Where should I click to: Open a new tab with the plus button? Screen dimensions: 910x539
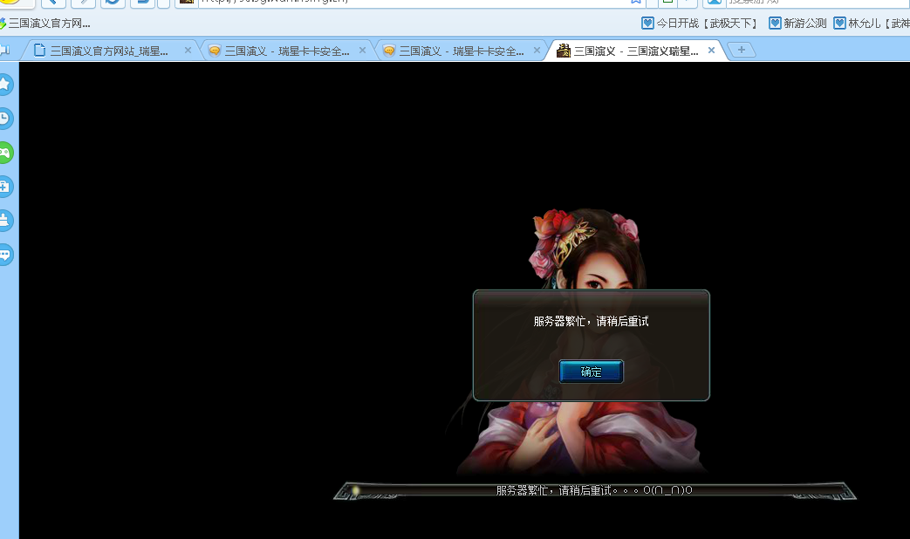tap(741, 50)
